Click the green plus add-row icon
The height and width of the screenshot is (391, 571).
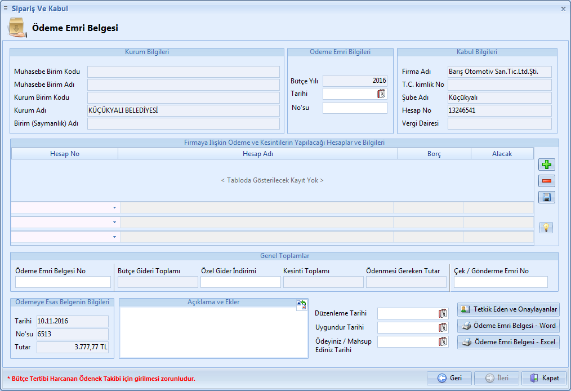pos(546,165)
